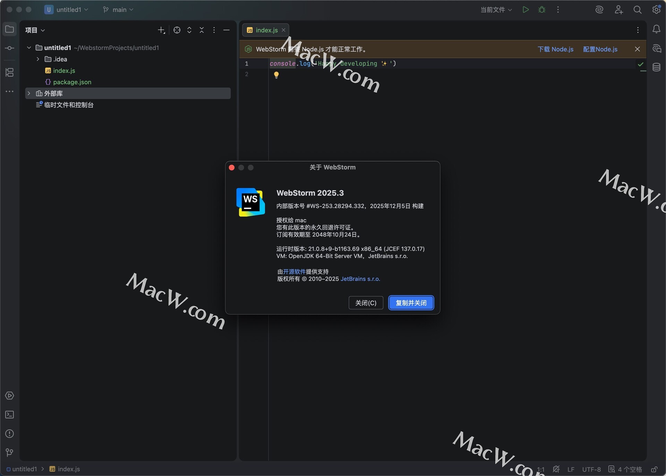Image resolution: width=666 pixels, height=476 pixels.
Task: Toggle read-only lock icon in status bar
Action: point(654,469)
